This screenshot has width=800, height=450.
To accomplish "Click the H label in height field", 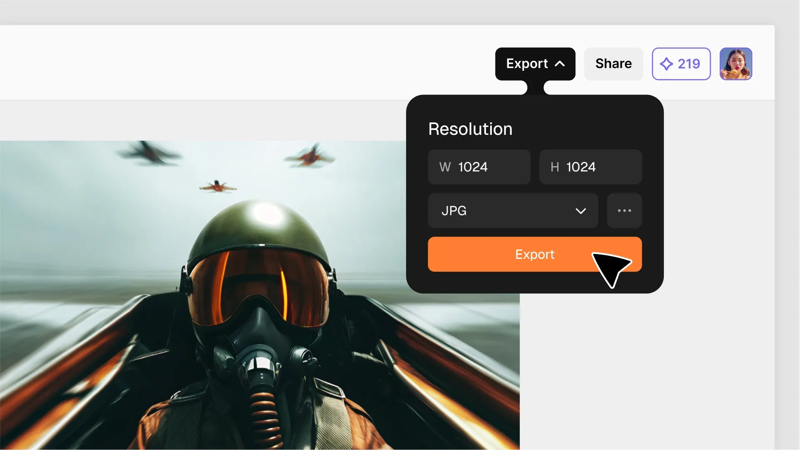I will (x=554, y=167).
